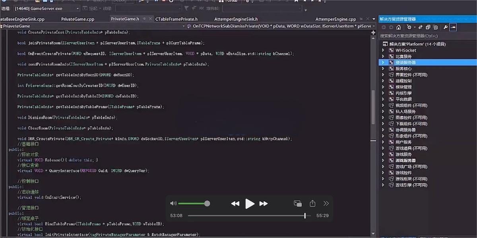Select the 服务核心 project in Solution Explorer
Screen dimensions: 477x238
(x=403, y=68)
